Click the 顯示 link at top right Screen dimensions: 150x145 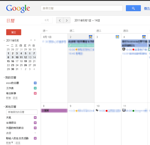[x=147, y=8]
